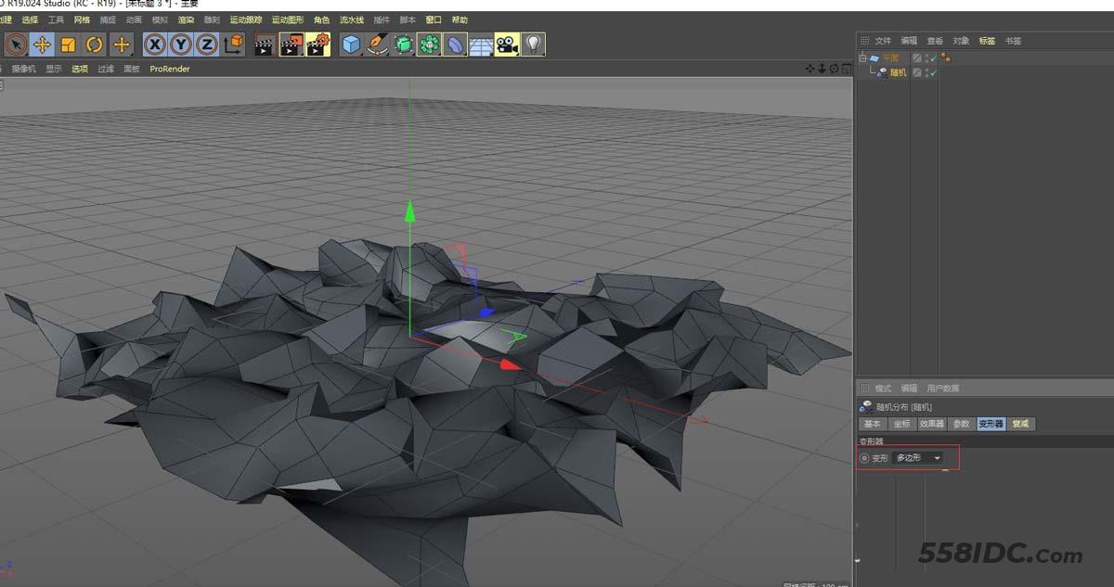
Task: Open viewport ProRender menu
Action: [170, 69]
